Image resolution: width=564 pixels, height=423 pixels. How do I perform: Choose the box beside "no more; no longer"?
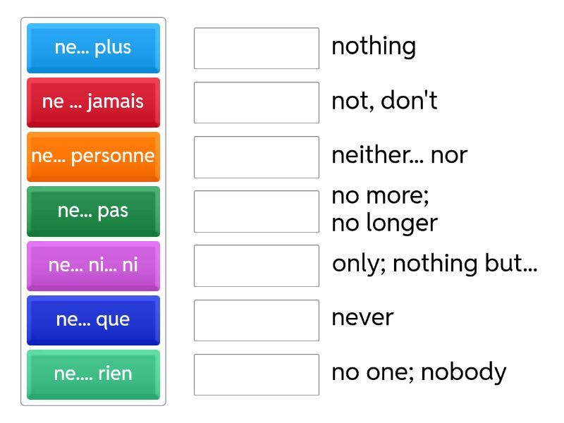(x=257, y=211)
